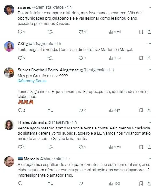Retweet the CKflg post
Viewport: 156px width, 189px height.
50,58
